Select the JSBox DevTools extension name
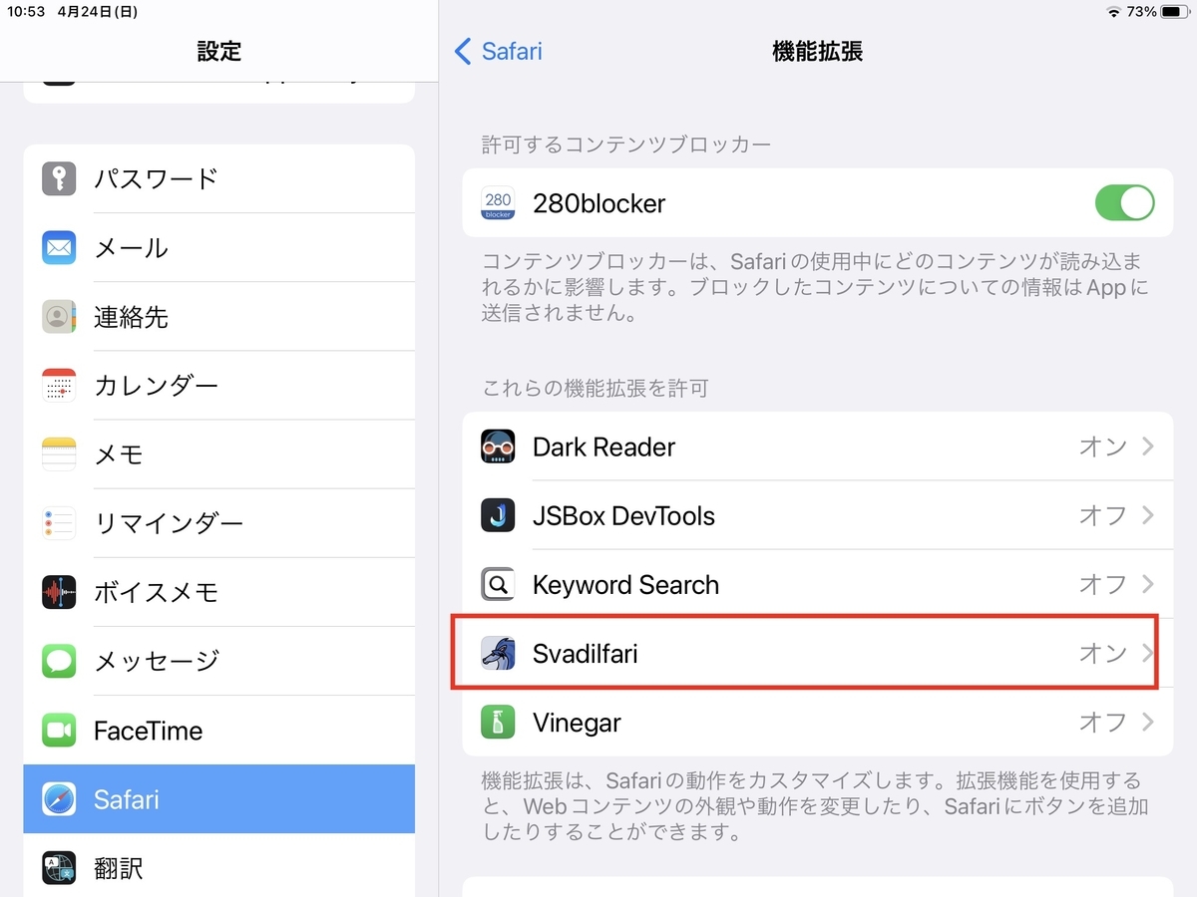 coord(623,515)
